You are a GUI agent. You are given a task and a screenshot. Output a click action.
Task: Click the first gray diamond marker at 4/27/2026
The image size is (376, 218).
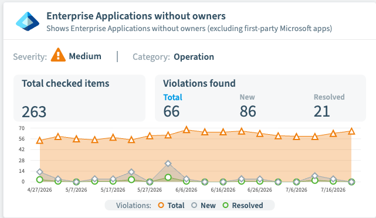point(40,172)
